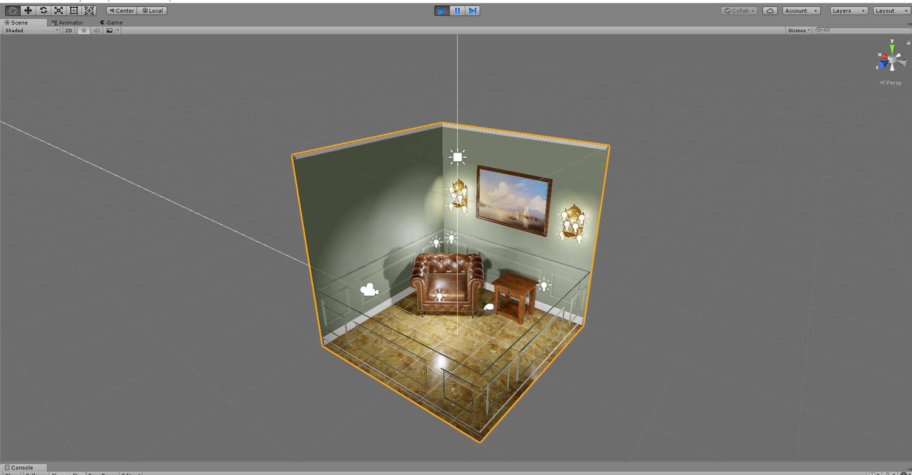Viewport: 912px width, 475px height.
Task: Toggle the scene gizmo lock icon
Action: pos(908,42)
